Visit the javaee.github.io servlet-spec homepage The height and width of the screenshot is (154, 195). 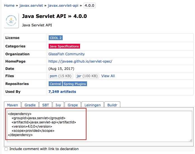coord(80,61)
